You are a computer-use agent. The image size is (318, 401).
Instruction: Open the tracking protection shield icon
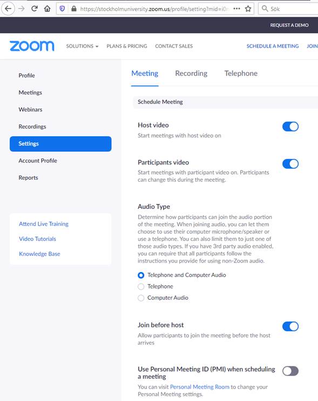[62, 9]
